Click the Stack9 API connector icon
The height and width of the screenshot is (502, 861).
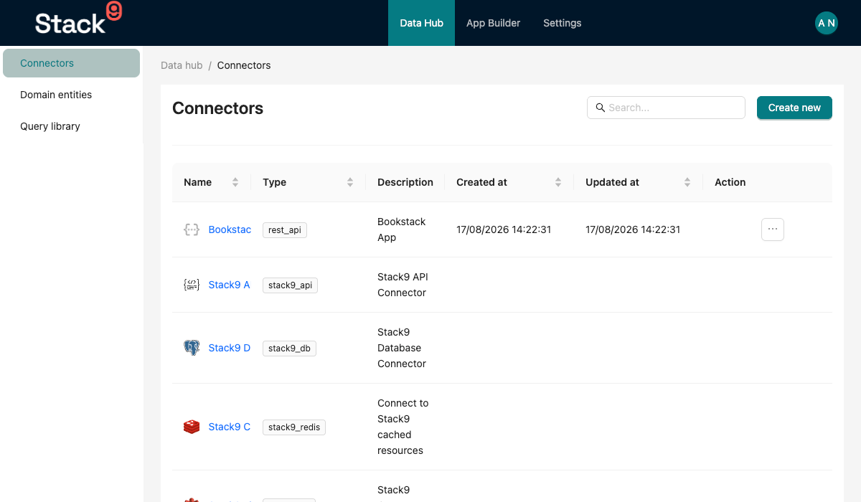pyautogui.click(x=192, y=285)
